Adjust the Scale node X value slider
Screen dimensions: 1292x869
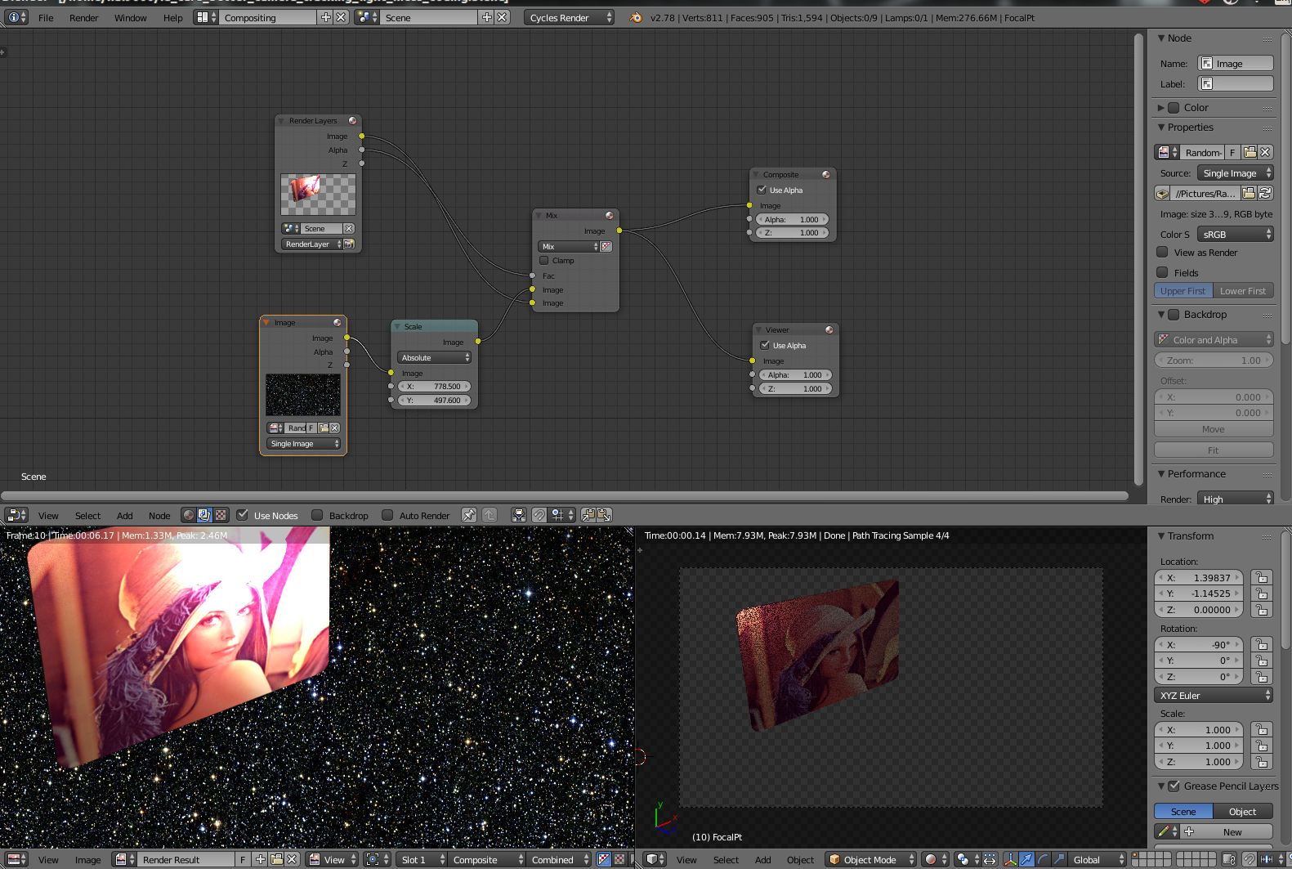(434, 387)
